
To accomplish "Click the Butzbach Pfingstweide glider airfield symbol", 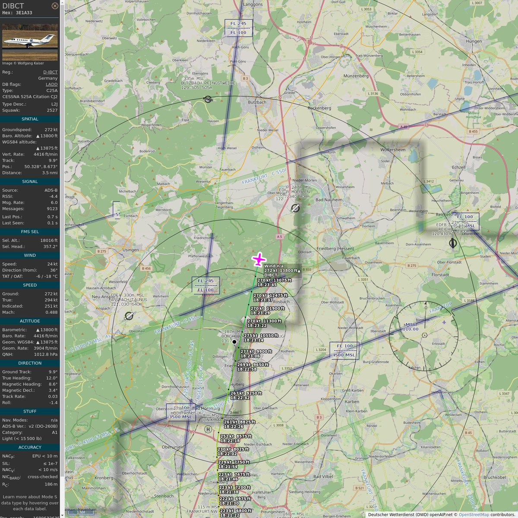I will click(x=208, y=99).
